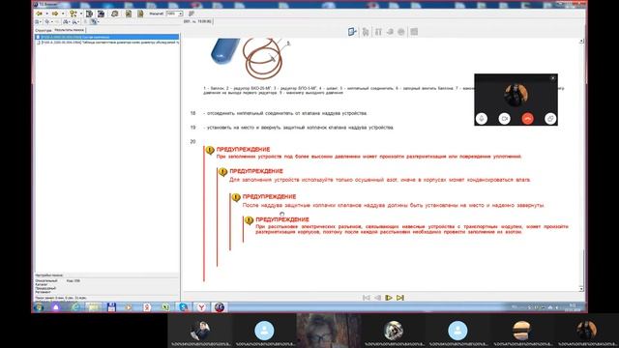Image resolution: width=619 pixels, height=348 pixels.
Task: Select the highlighted first search result row
Action: pos(107,37)
